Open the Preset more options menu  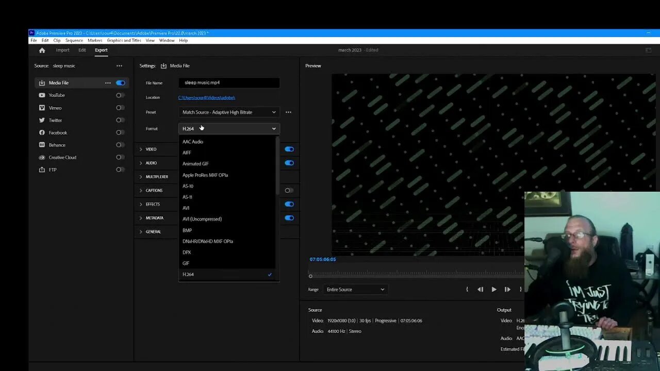[288, 112]
